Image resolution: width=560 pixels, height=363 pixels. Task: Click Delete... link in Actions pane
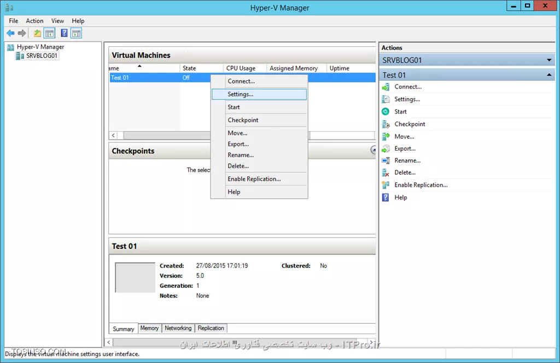point(405,172)
